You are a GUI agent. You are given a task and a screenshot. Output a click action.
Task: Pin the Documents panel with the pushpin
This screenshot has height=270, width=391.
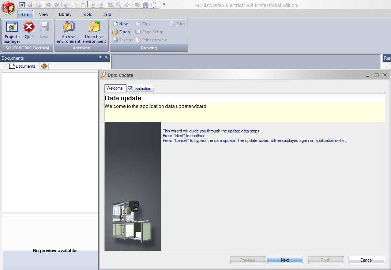point(100,58)
